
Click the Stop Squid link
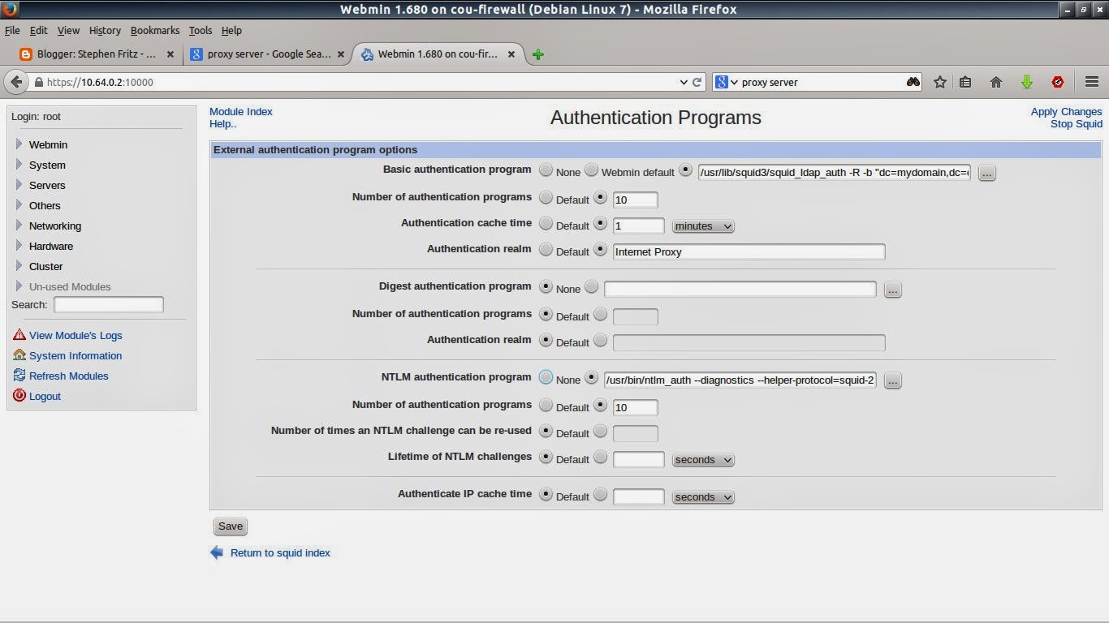(1077, 123)
